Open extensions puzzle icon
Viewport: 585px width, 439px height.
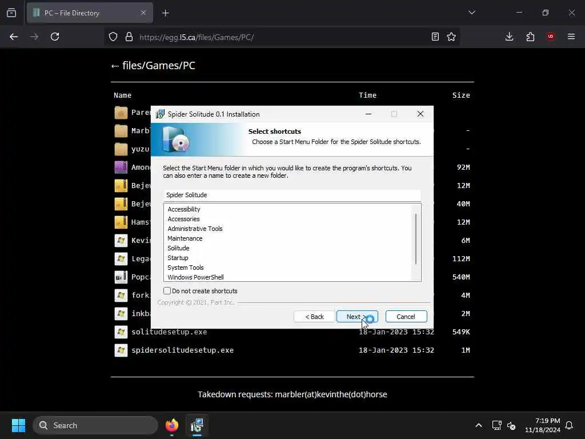click(530, 37)
